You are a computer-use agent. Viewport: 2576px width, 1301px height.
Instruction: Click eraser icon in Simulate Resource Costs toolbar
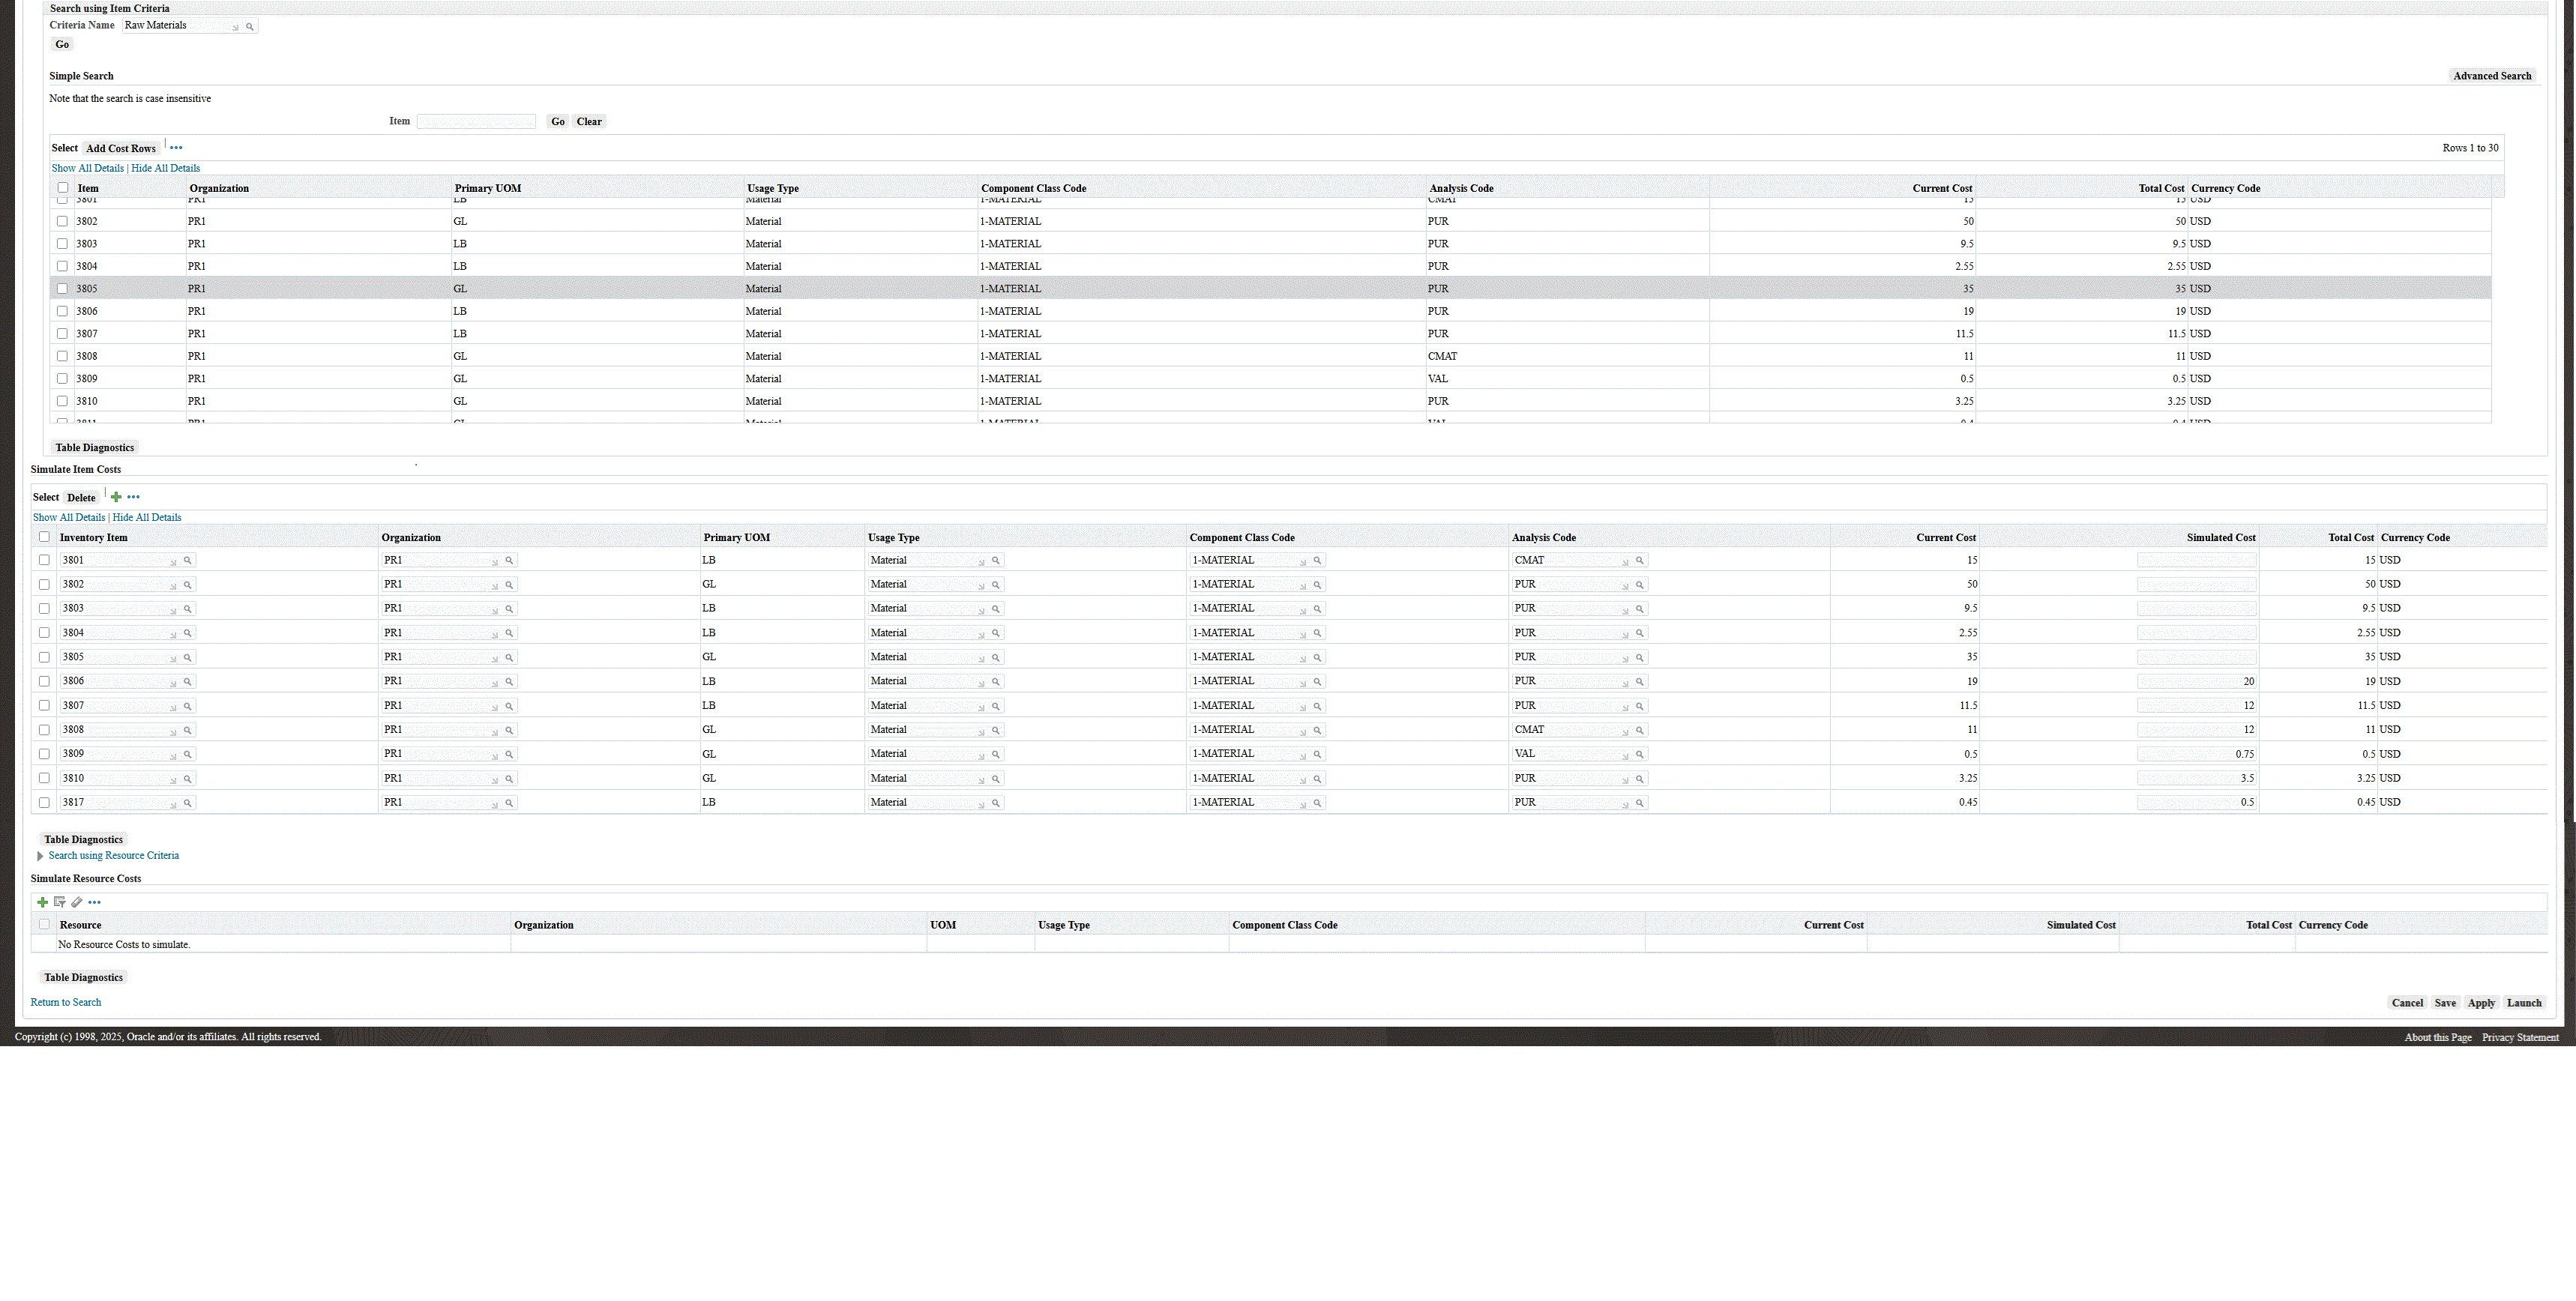pos(77,902)
